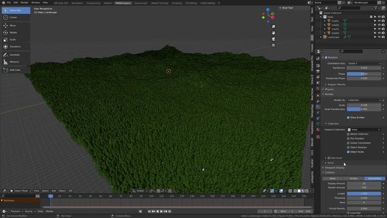Open the Window menu
Image resolution: width=387 pixels, height=218 pixels.
pyautogui.click(x=35, y=2)
